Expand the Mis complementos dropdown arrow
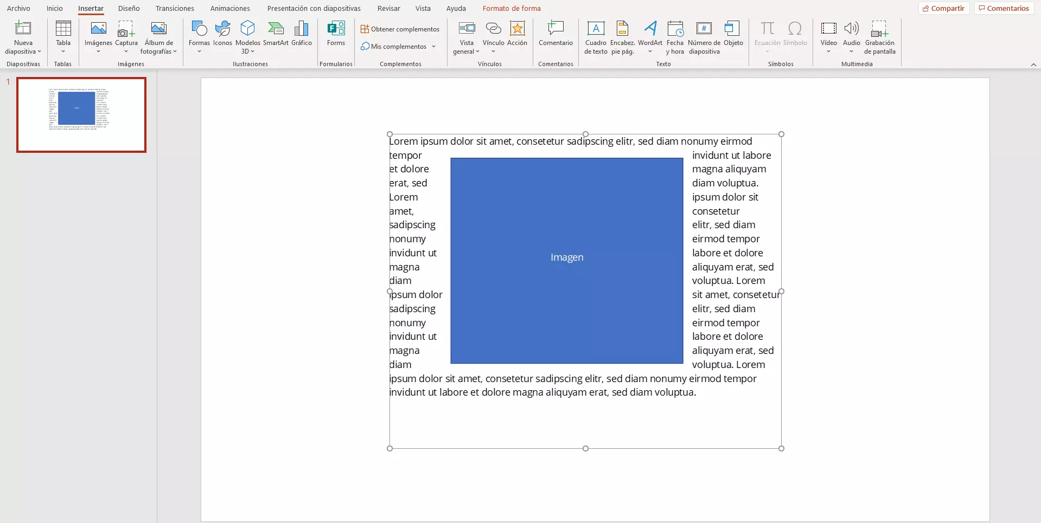1041x523 pixels. click(434, 47)
